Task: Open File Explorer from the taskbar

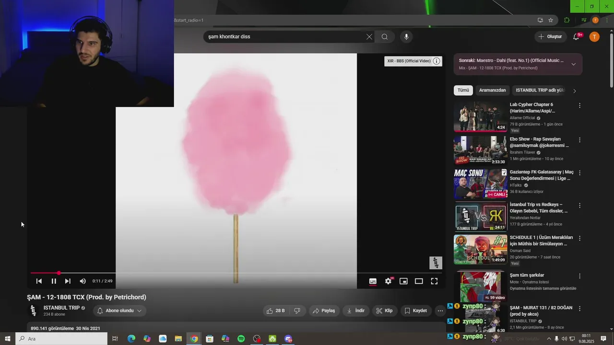Action: [x=178, y=339]
